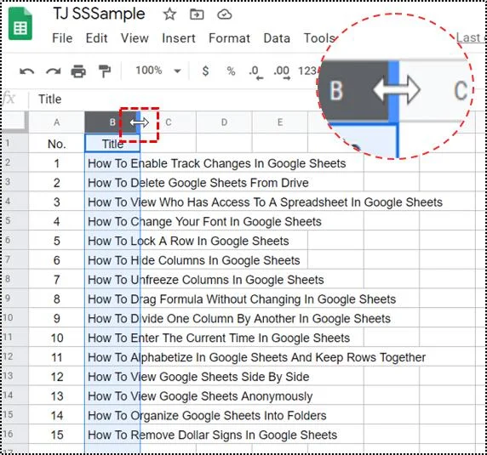The width and height of the screenshot is (487, 455).
Task: Open the Edit menu
Action: [96, 38]
